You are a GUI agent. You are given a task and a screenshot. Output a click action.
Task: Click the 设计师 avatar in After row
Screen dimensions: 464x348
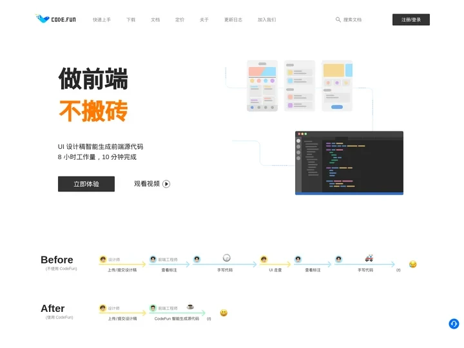coord(102,308)
